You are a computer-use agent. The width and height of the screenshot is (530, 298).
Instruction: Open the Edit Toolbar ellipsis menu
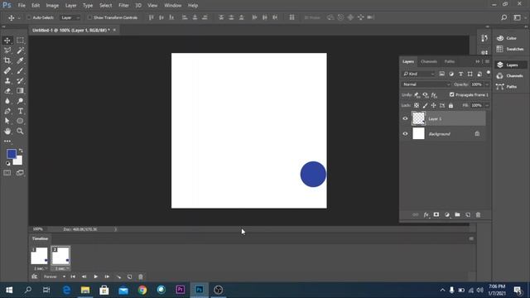(7, 142)
